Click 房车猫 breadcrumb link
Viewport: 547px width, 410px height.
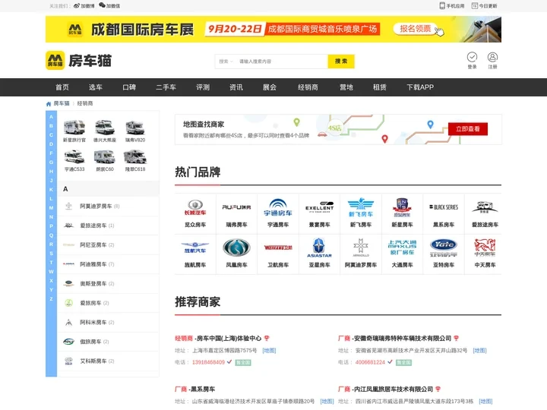click(62, 103)
